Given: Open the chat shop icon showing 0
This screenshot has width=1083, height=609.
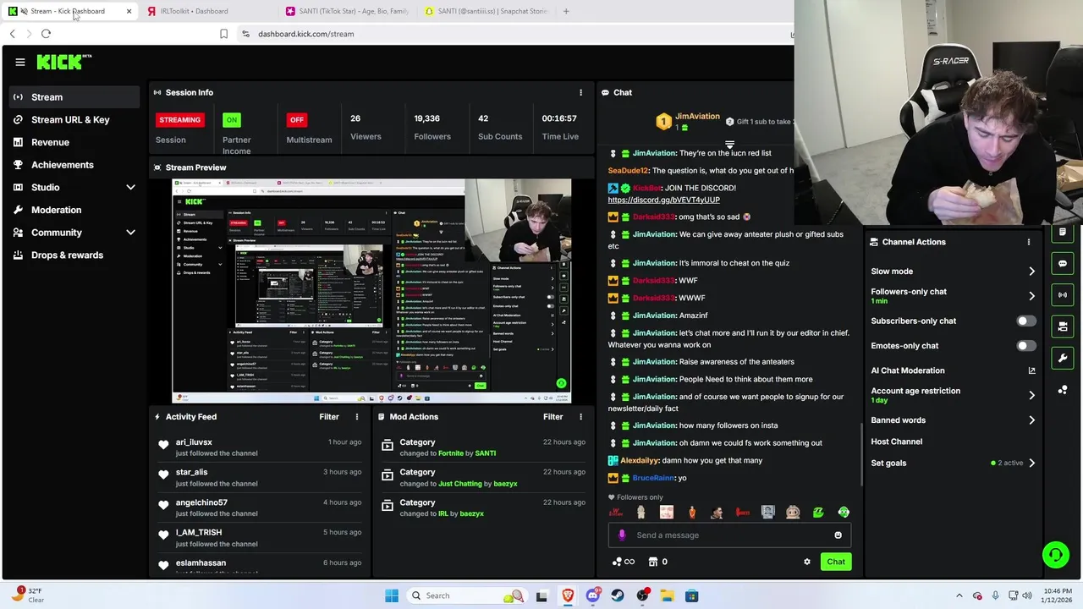Looking at the screenshot, I should pos(657,562).
